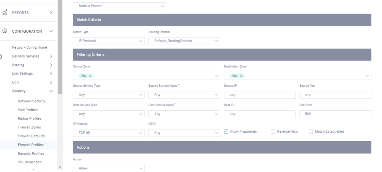Screen dimensions: 382x172
Task: Open the IP Protocol TCP (6) dropdown
Action: 109,133
